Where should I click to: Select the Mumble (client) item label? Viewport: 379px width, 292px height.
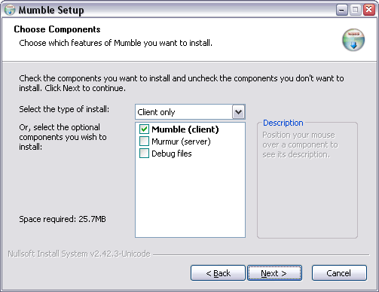[185, 129]
